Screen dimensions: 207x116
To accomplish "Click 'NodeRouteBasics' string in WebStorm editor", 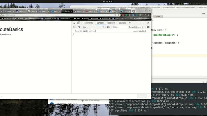I will click(163, 35).
